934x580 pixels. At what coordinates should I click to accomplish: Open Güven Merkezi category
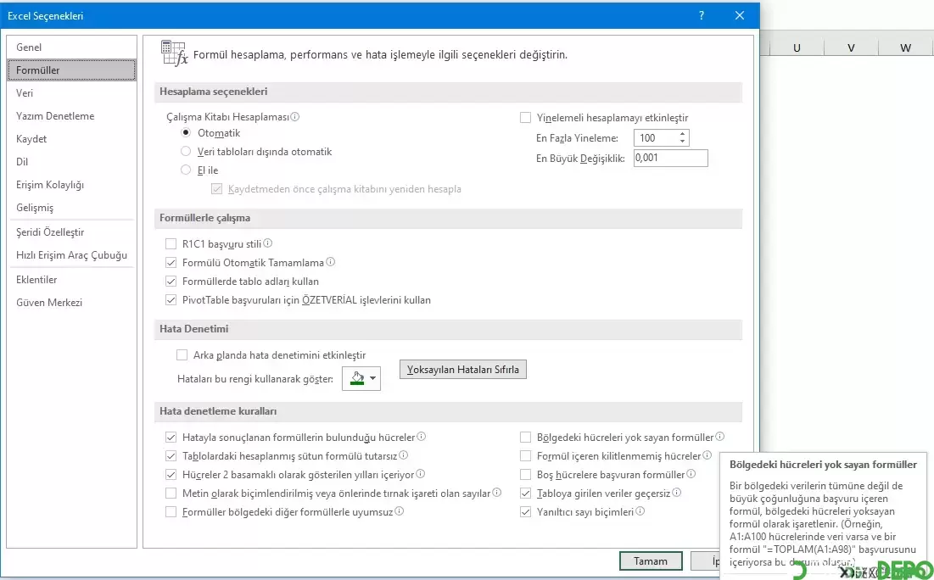click(71, 303)
